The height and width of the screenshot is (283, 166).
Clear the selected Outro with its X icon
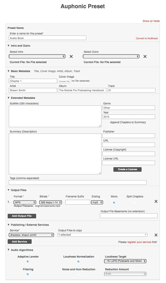[x=145, y=56]
